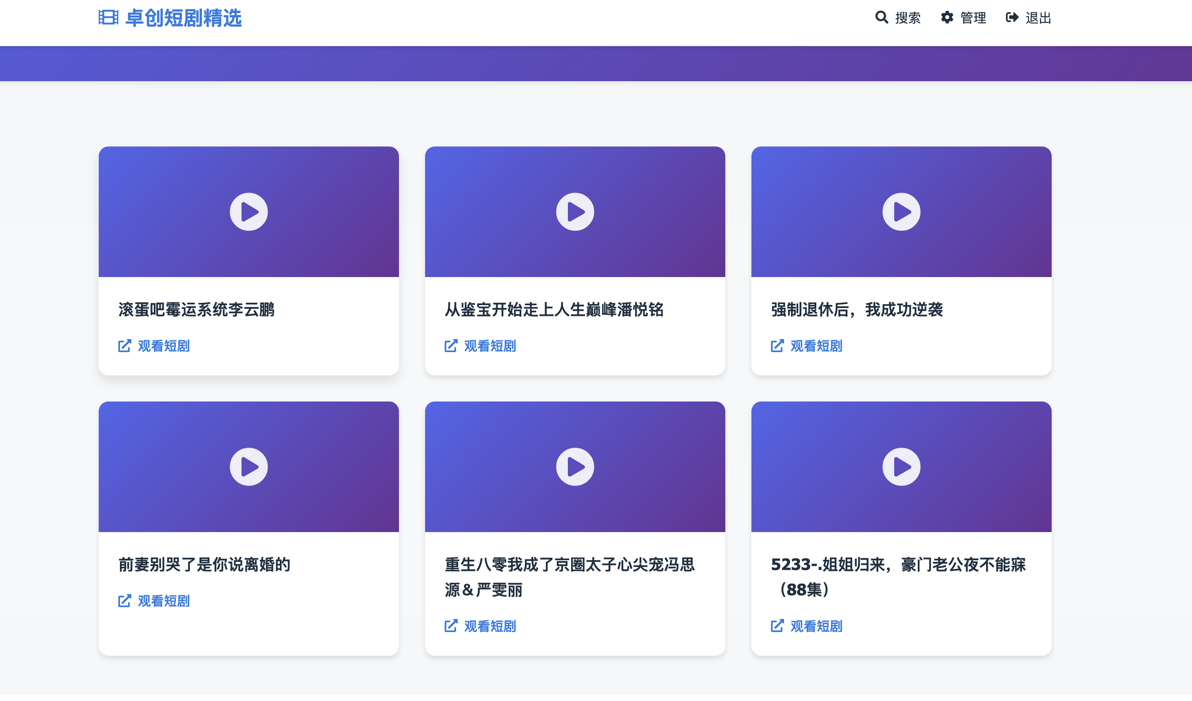This screenshot has width=1192, height=701.
Task: Play the 前妻别哭了是你说离婚的 video
Action: (x=249, y=467)
